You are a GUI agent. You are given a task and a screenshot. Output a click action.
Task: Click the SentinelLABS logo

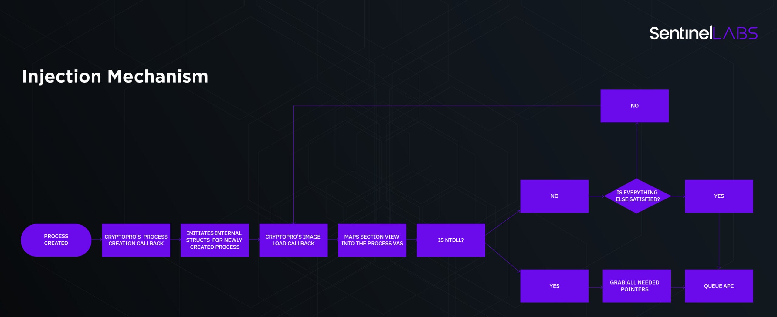[x=703, y=33]
